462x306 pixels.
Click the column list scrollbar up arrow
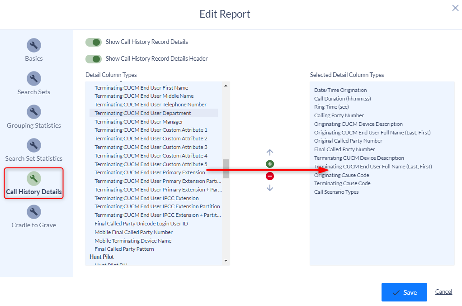[x=226, y=86]
